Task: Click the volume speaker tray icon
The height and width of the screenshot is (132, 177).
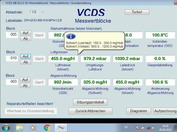Action: 153,128
